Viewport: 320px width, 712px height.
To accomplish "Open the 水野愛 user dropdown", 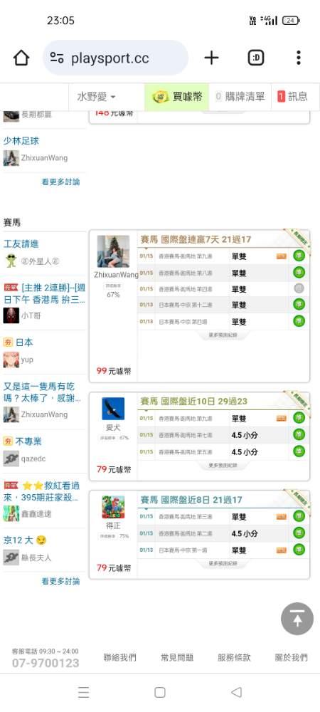I will [x=97, y=97].
